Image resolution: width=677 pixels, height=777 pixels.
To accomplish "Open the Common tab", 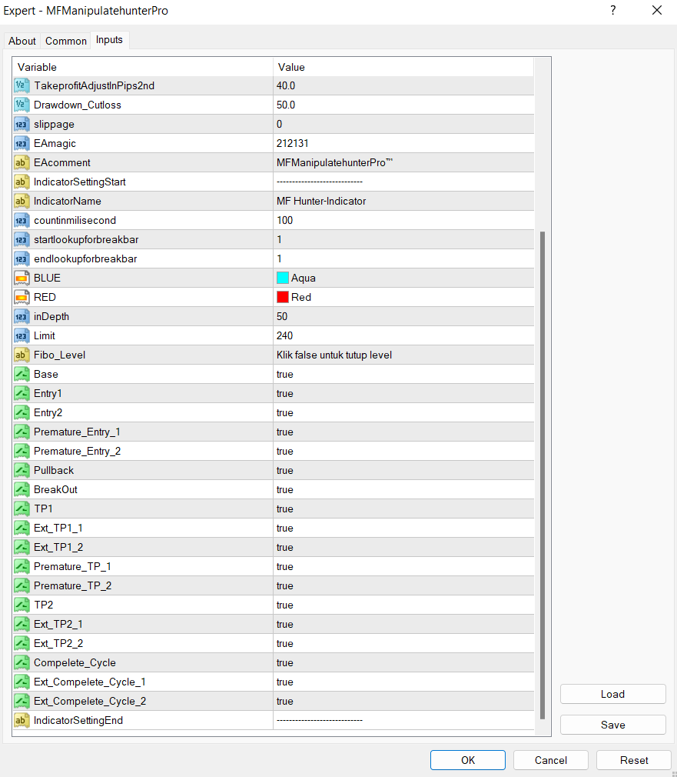I will coord(66,41).
